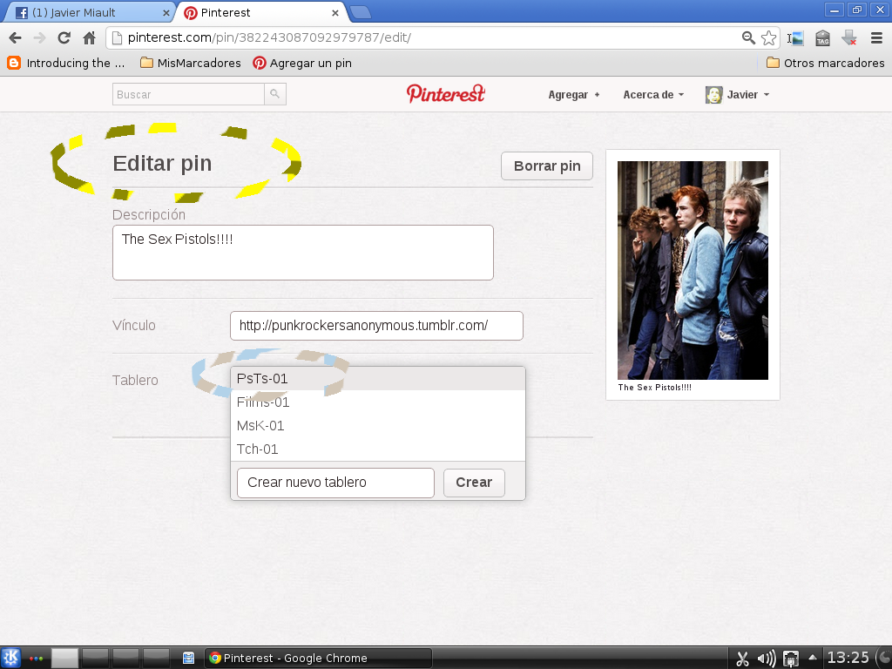Screen dimensions: 892x669
Task: Open the Otros marcadores folder
Action: click(826, 63)
